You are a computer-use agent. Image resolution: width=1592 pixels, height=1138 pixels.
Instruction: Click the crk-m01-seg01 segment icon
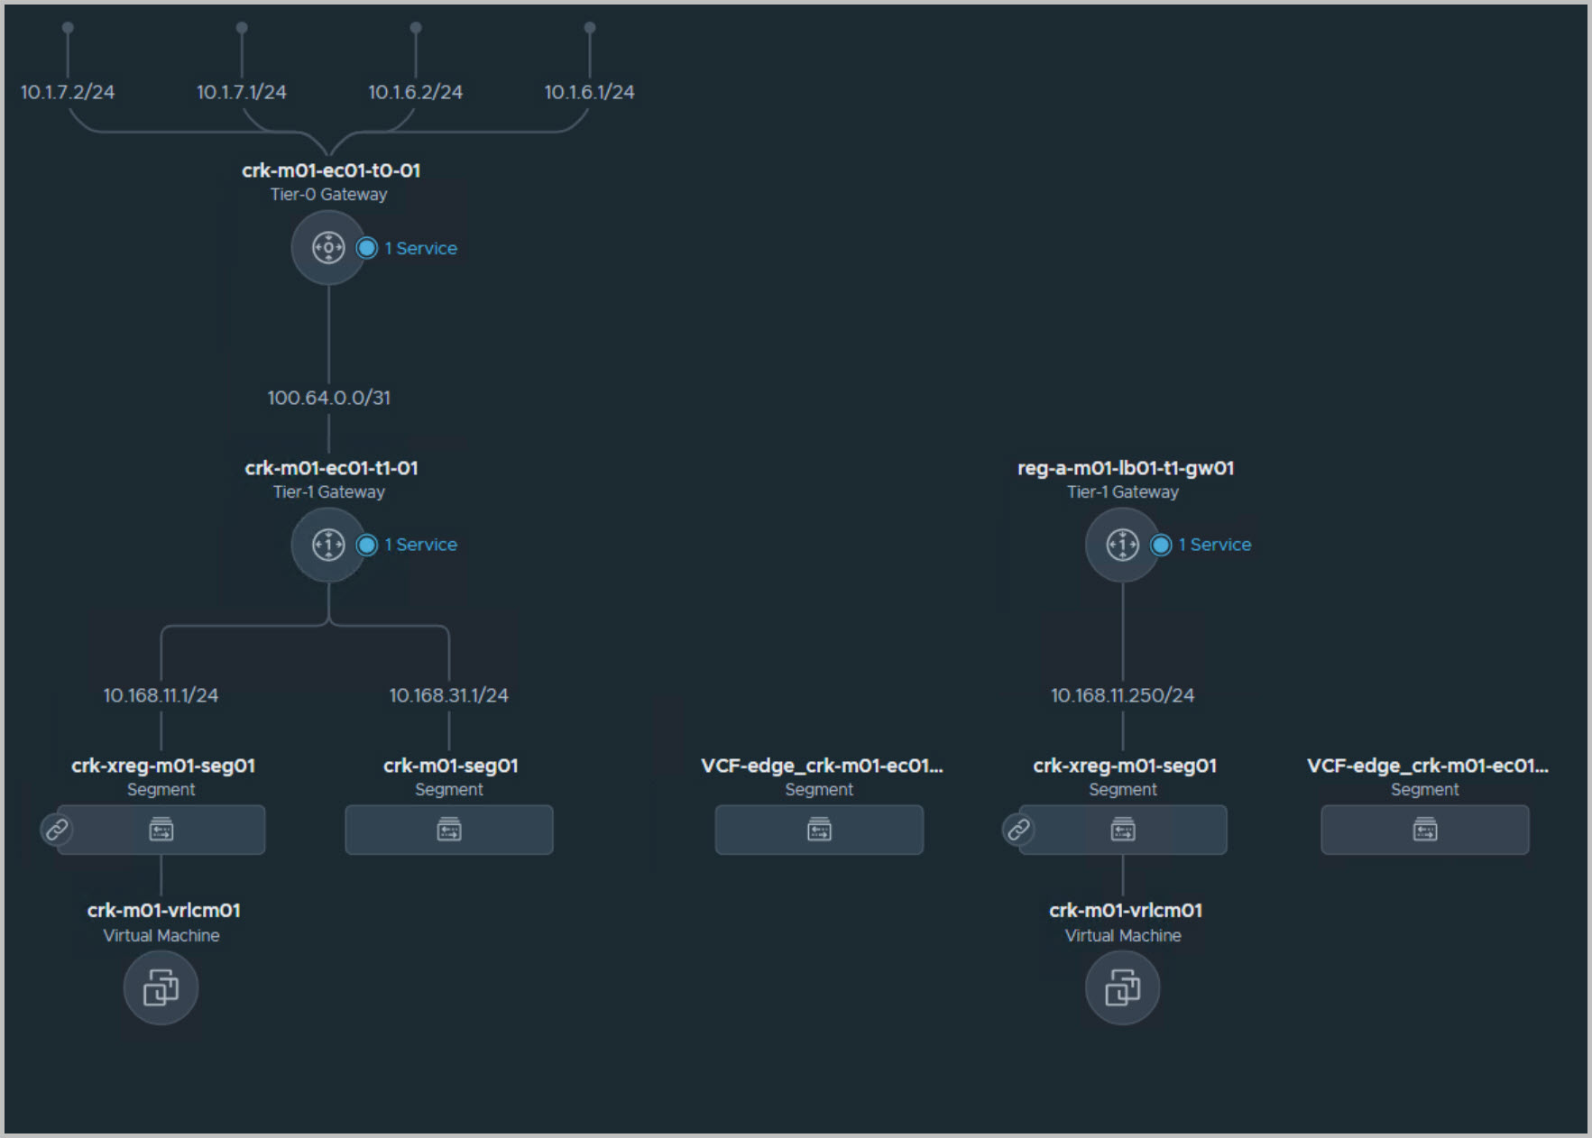(449, 830)
